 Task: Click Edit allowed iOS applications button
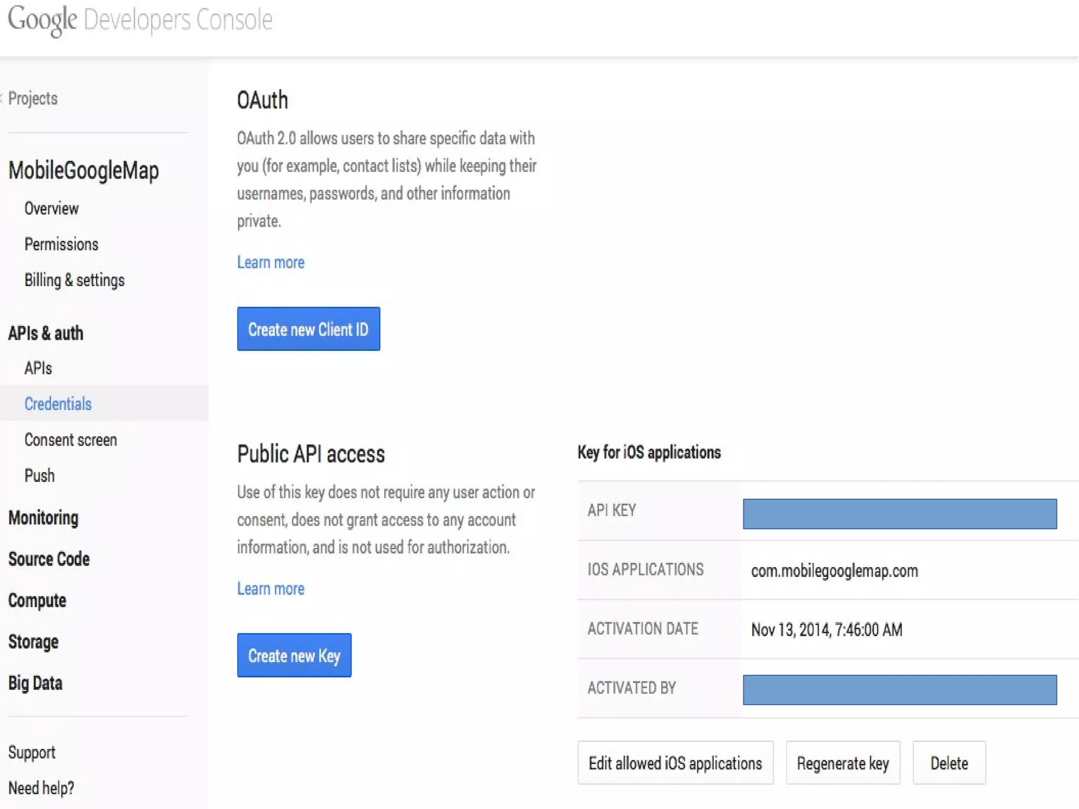(676, 763)
